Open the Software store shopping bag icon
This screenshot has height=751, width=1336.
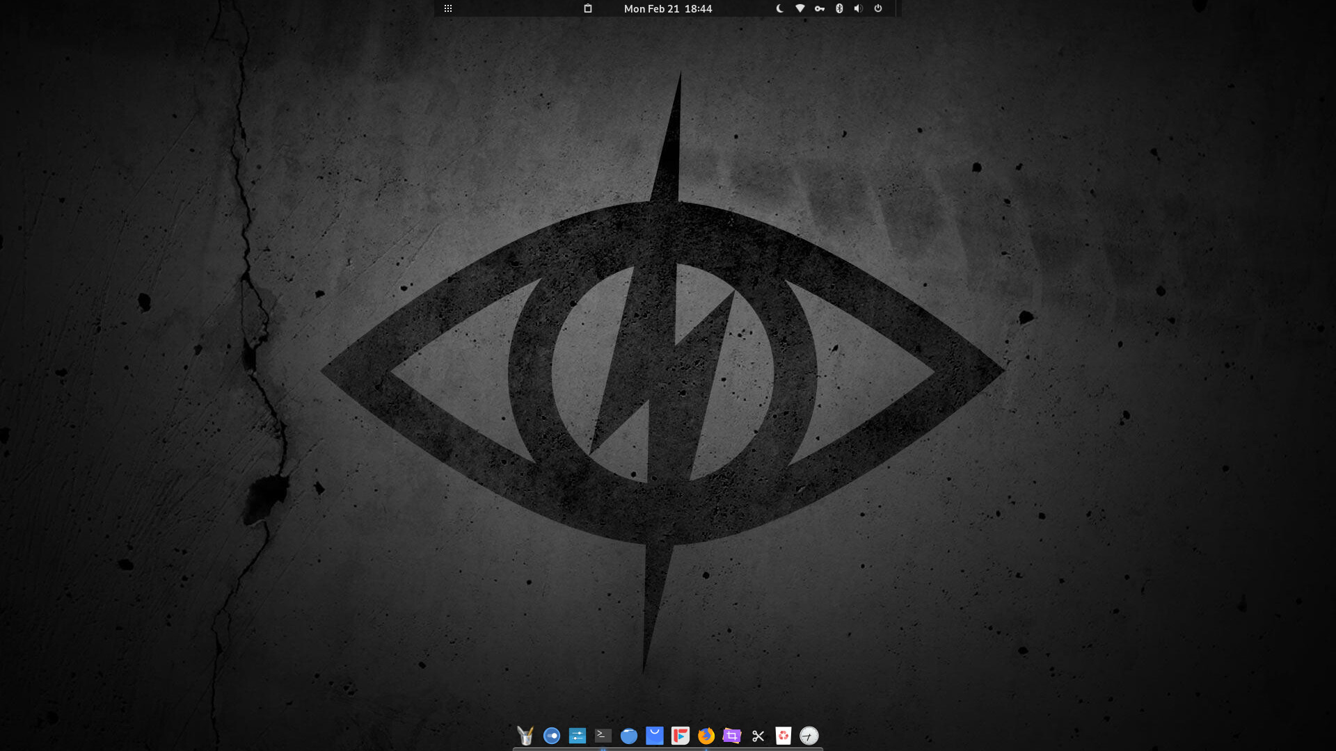click(x=655, y=736)
